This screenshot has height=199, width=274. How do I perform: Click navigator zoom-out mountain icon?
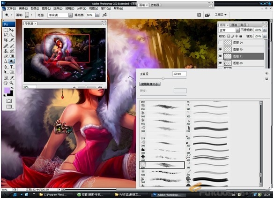click(74, 87)
